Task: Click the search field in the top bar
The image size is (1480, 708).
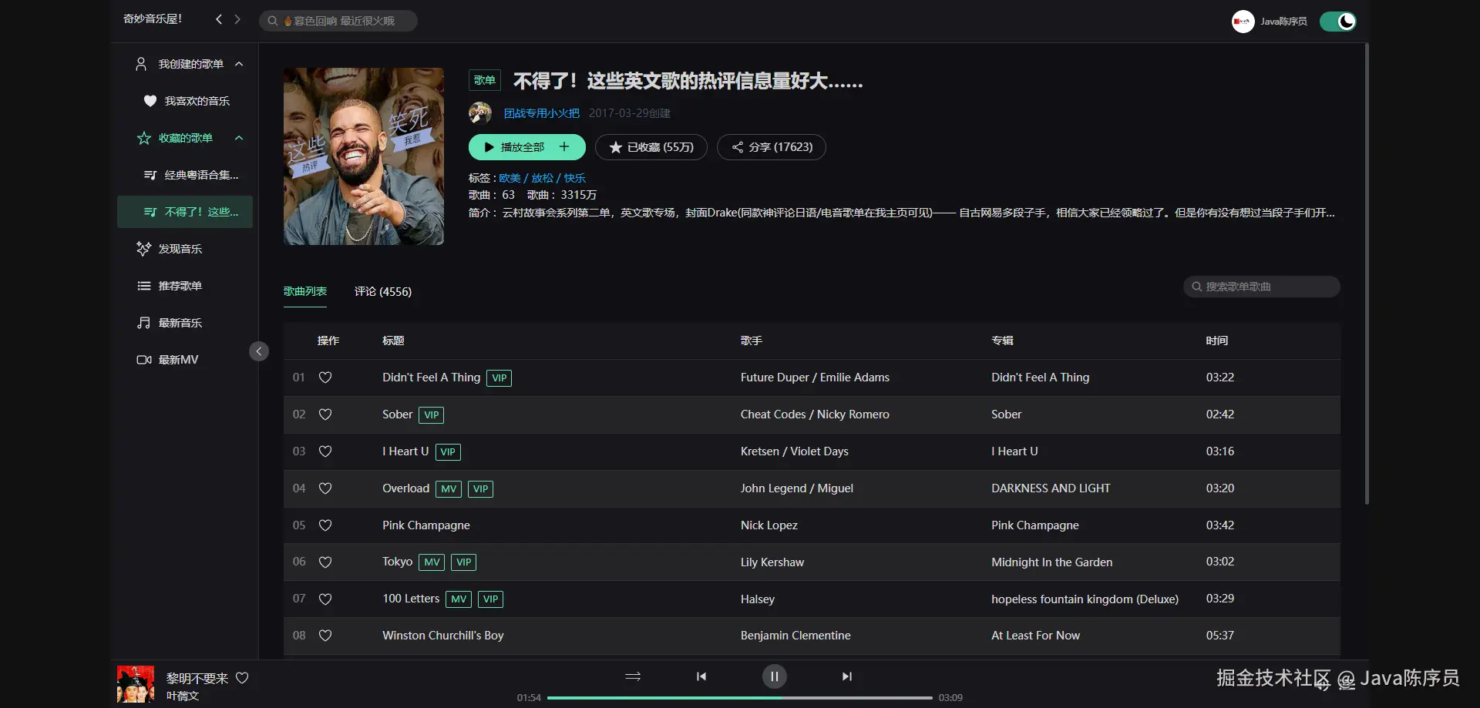Action: (338, 21)
